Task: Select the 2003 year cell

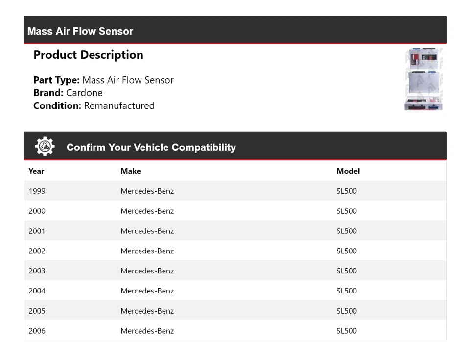Action: (37, 271)
